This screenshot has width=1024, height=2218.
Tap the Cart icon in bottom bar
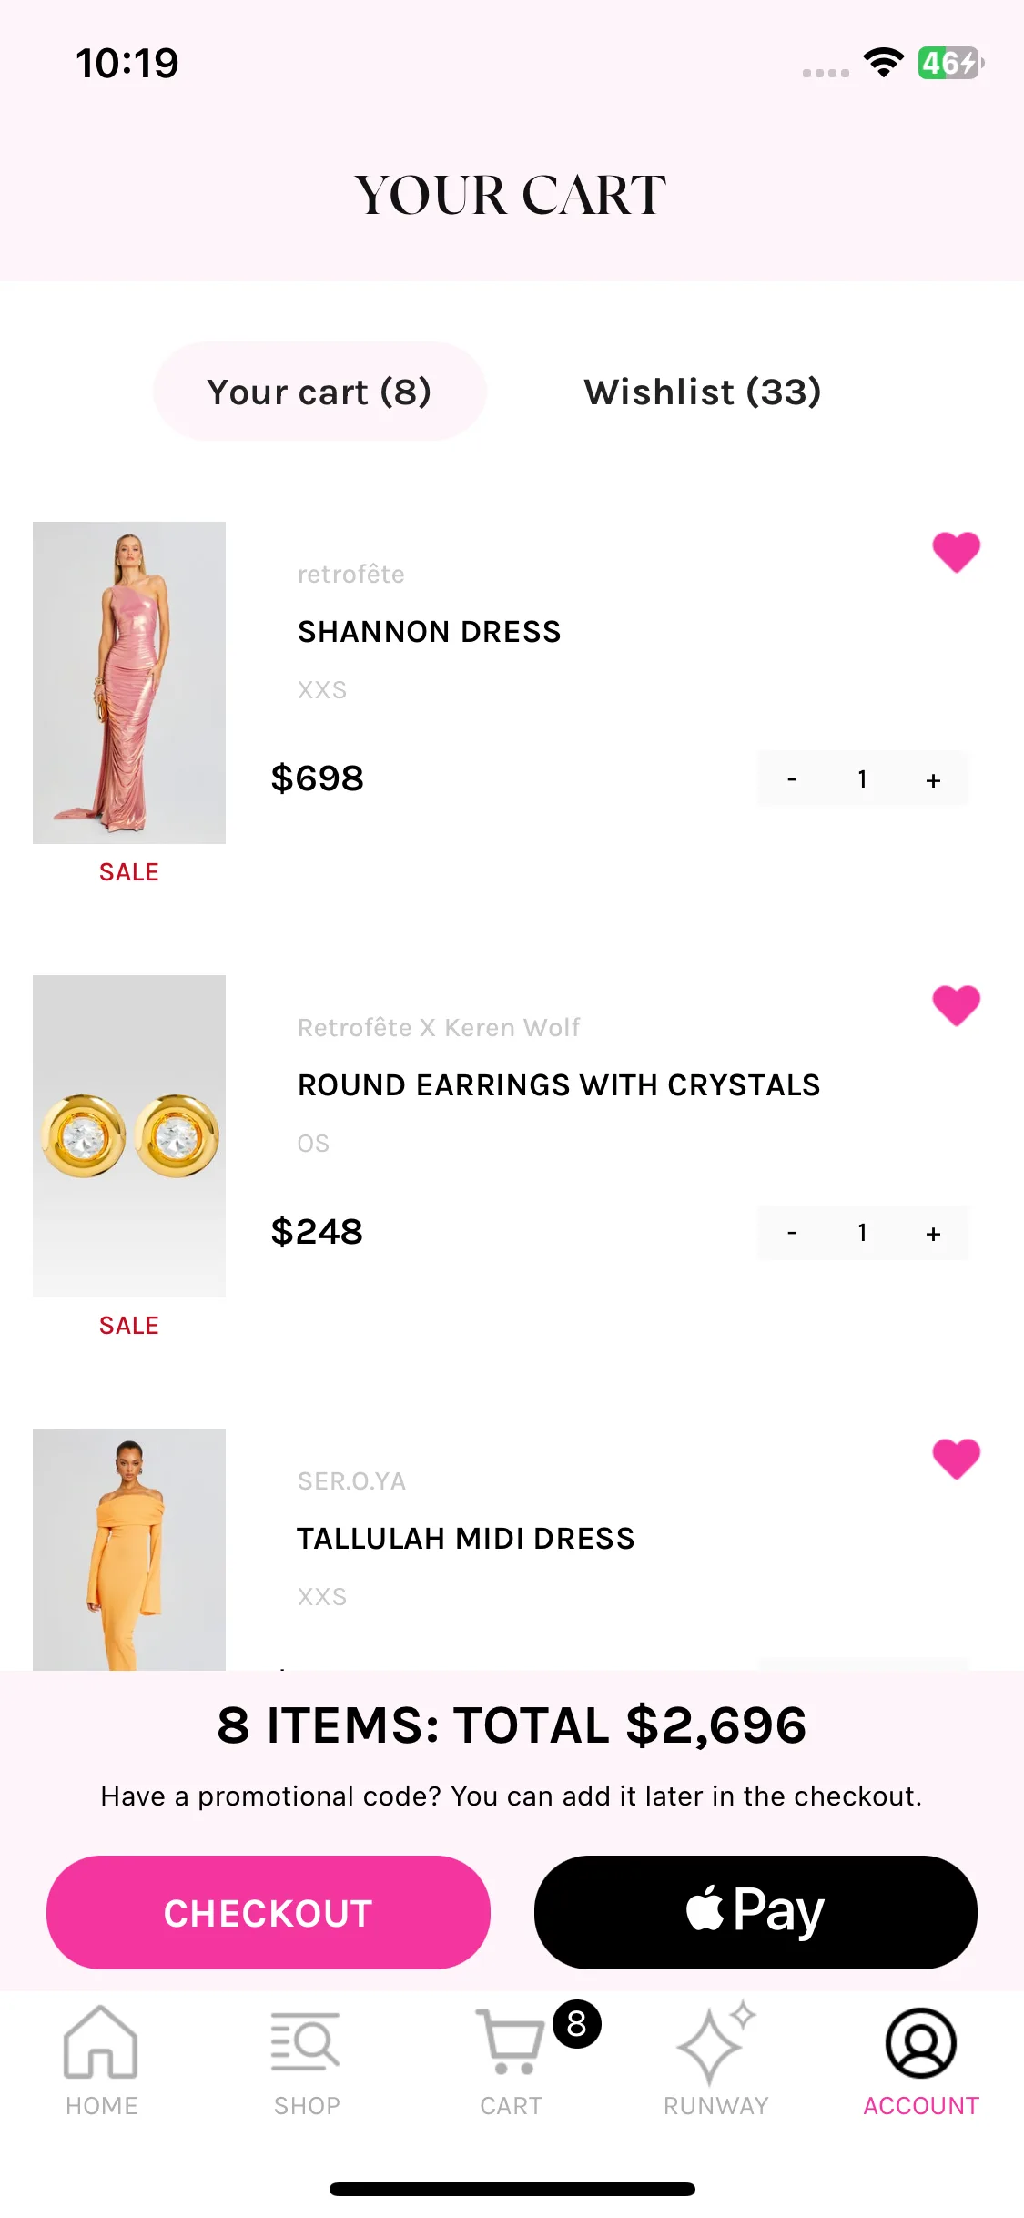(x=511, y=2042)
